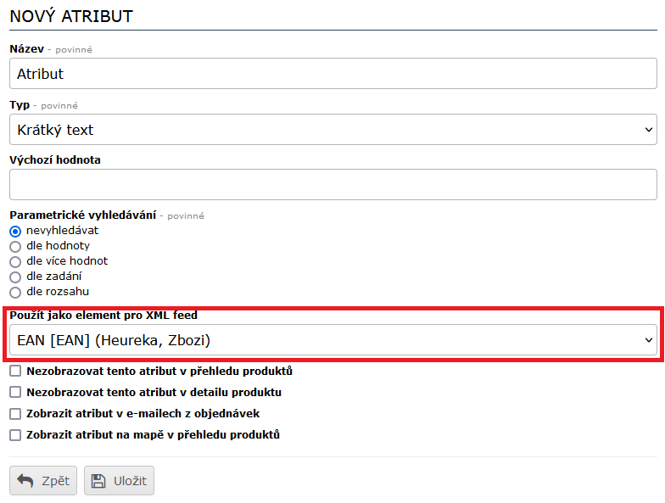Click the empty Výchozí hodnota field
665x503 pixels.
pyautogui.click(x=332, y=184)
